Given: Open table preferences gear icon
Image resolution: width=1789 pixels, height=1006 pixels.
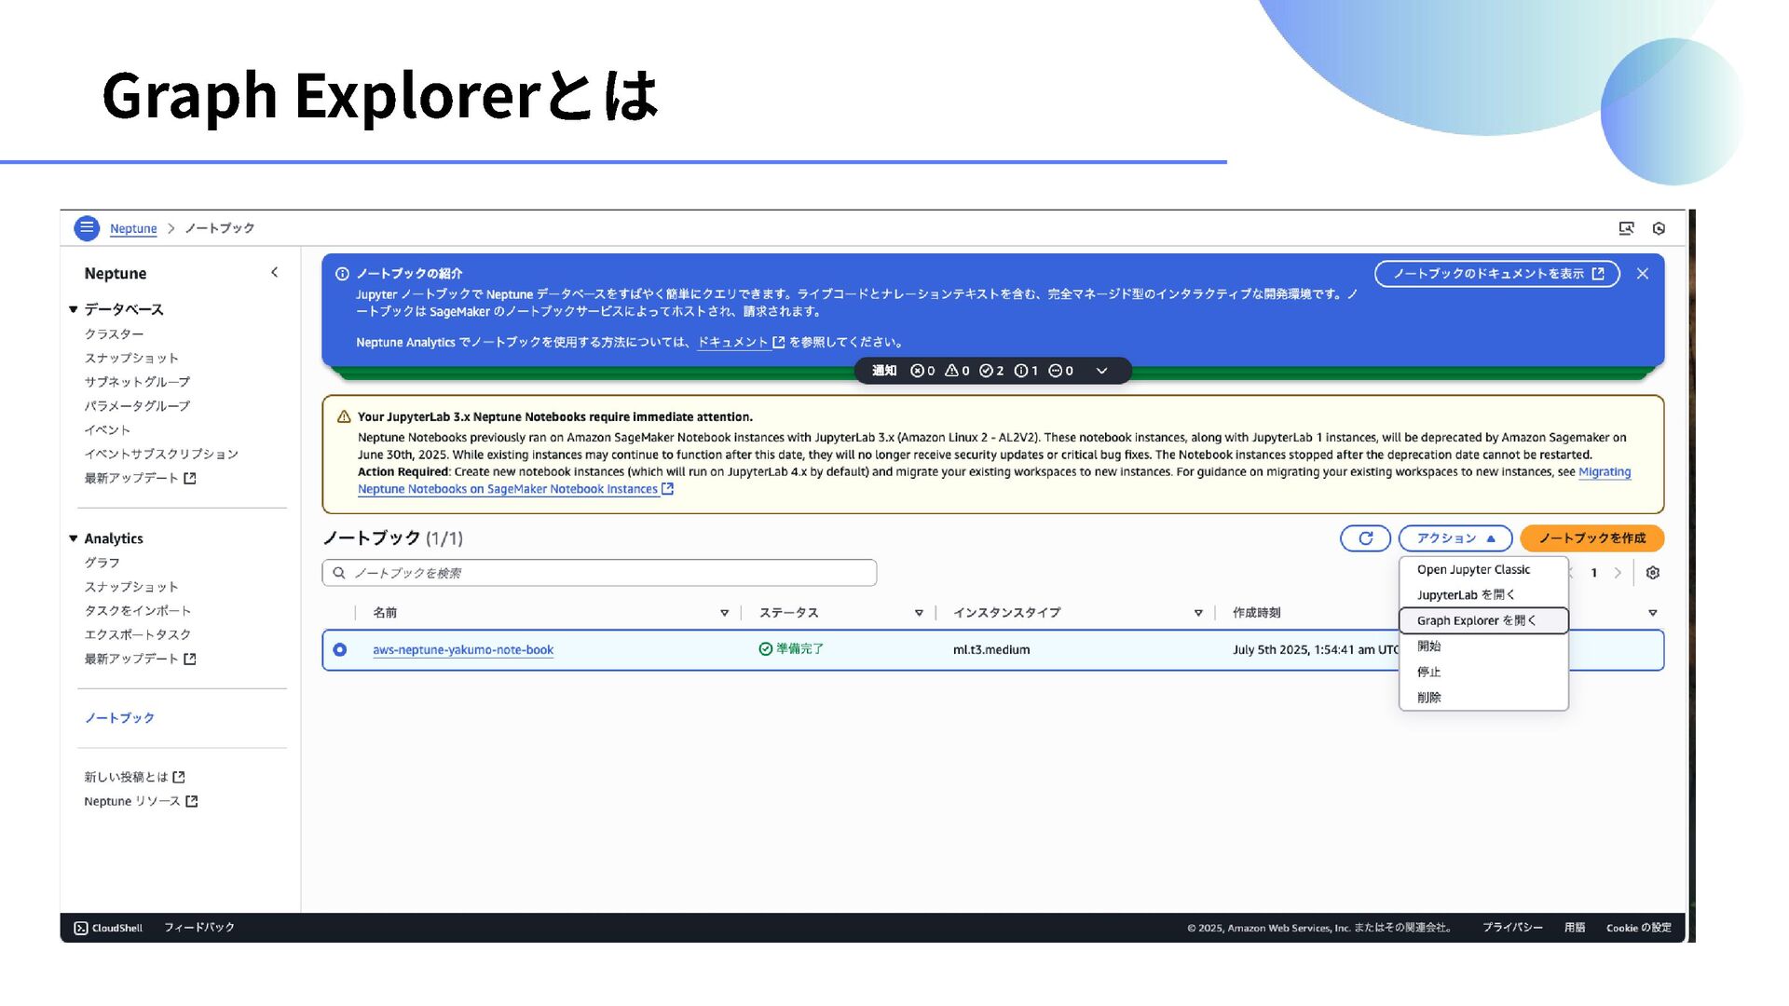Looking at the screenshot, I should [1652, 573].
